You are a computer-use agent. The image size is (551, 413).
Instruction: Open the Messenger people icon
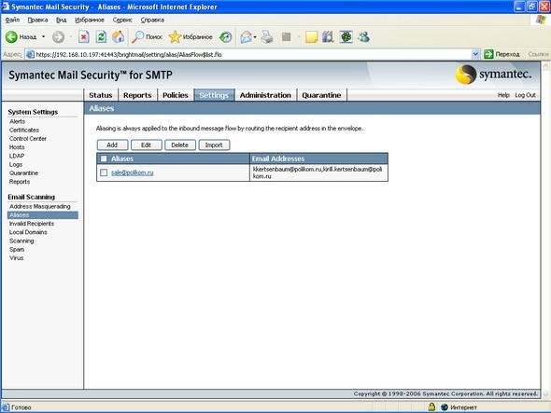[363, 37]
